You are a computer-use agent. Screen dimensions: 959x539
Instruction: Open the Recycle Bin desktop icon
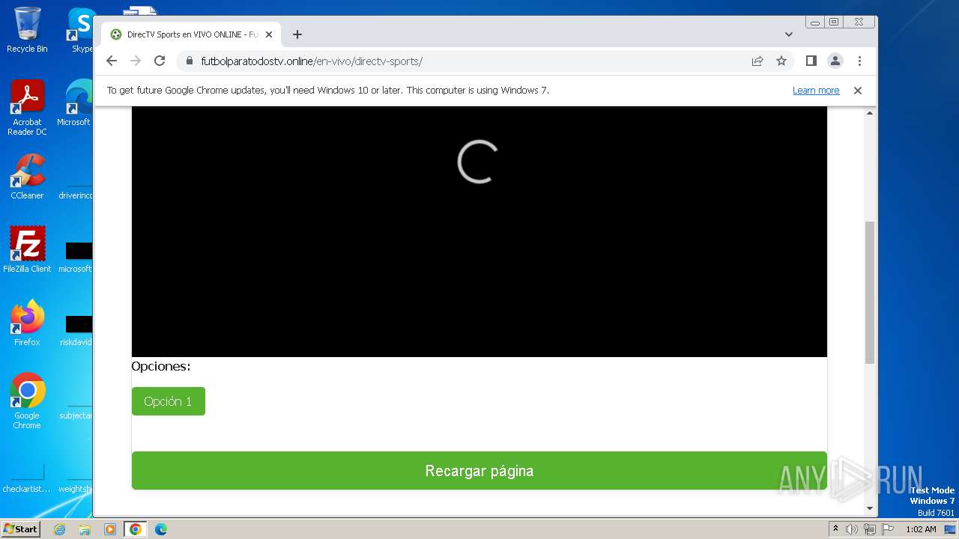pyautogui.click(x=27, y=30)
